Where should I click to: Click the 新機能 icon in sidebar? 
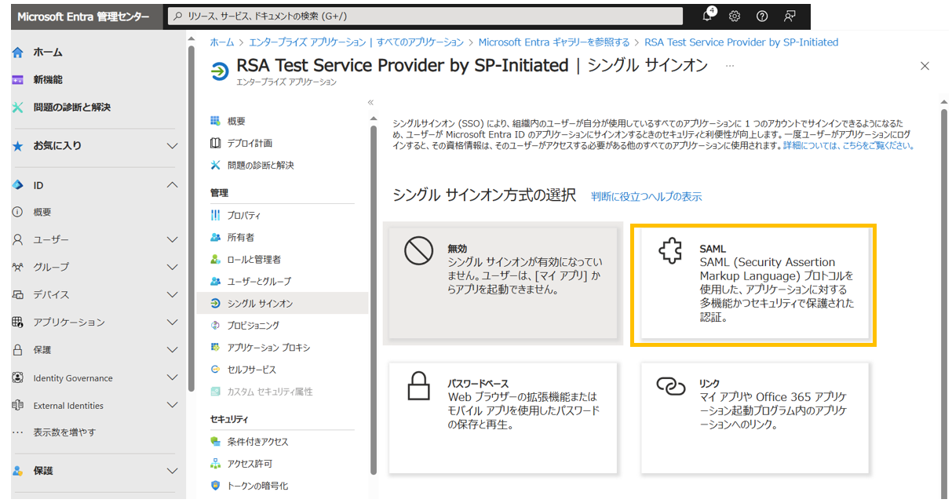coord(18,80)
